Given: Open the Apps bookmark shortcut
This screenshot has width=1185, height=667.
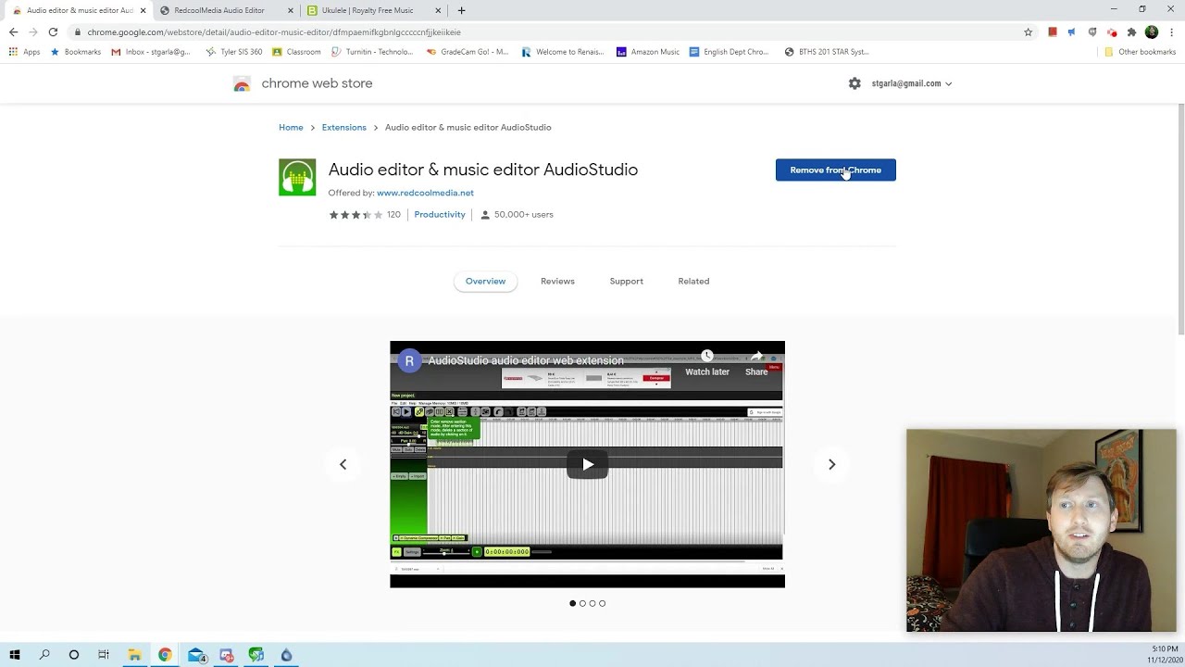Looking at the screenshot, I should [25, 52].
